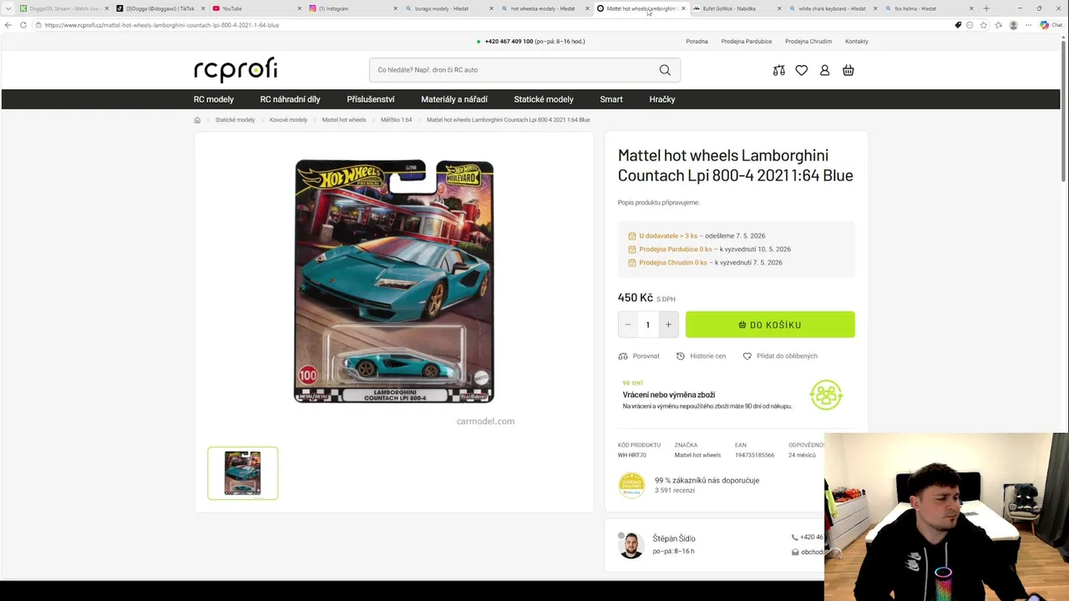Screen dimensions: 1069x601
Task: Click the main Lamborghini product image
Action: [x=394, y=281]
